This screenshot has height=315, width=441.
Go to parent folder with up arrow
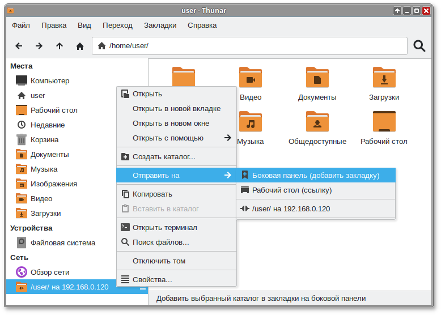[x=60, y=46]
